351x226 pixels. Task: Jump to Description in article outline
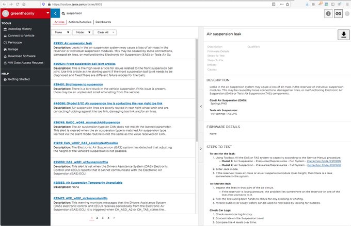tap(215, 47)
